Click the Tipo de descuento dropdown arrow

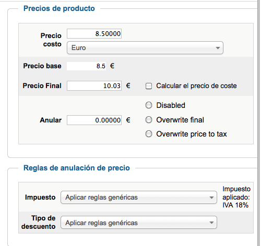[x=211, y=223]
